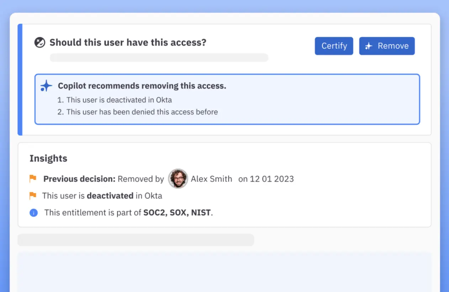This screenshot has height=292, width=449.
Task: Click the blue info icon beside the entitlement note
Action: click(34, 213)
